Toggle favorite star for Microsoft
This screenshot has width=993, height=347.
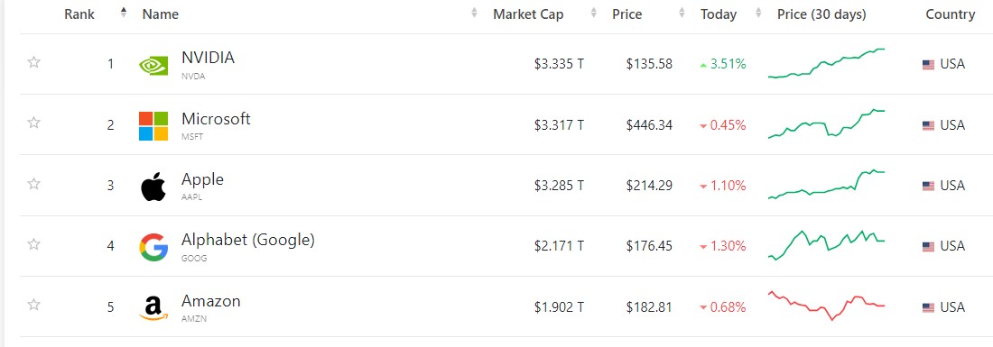(x=34, y=123)
